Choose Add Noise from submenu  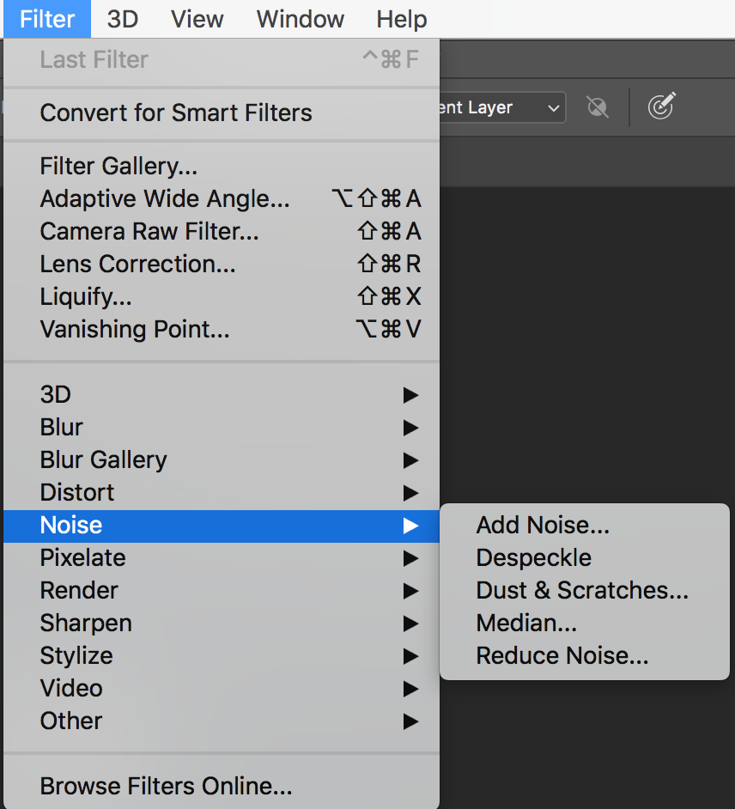[585, 526]
